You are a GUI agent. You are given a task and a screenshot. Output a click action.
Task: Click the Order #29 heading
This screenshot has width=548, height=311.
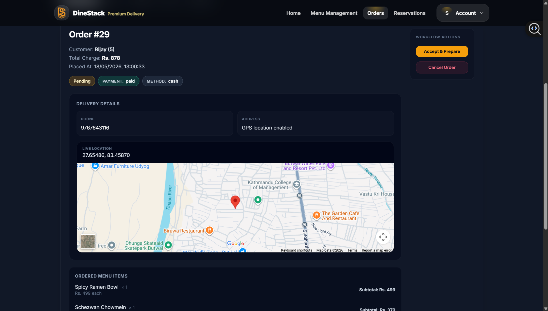pyautogui.click(x=89, y=34)
